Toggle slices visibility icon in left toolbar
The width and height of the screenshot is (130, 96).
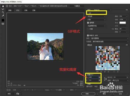coord(3,24)
